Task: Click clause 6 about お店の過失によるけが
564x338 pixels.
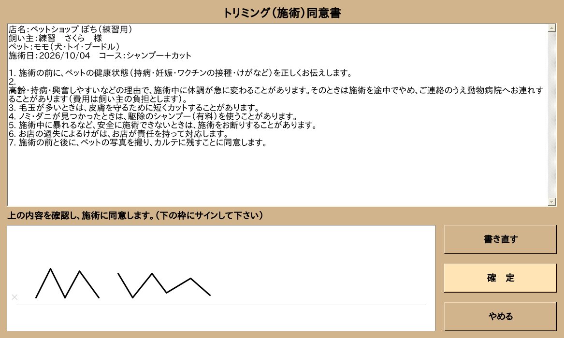Action: (x=119, y=134)
